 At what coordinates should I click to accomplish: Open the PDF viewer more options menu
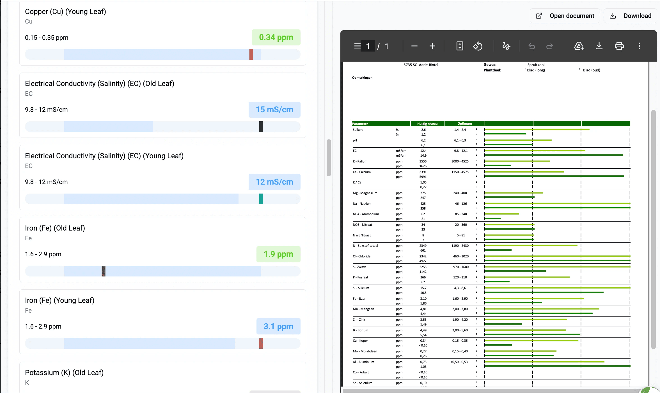tap(640, 46)
